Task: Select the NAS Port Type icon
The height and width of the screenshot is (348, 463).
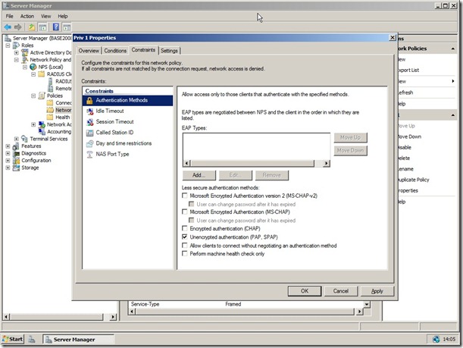Action: point(89,154)
